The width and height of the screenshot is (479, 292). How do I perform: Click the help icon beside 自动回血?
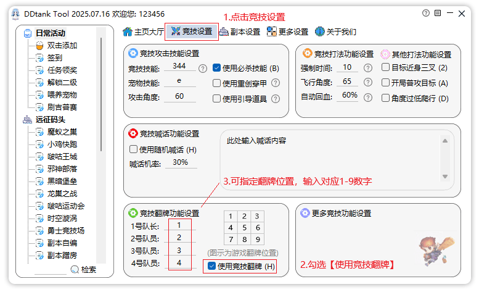[x=368, y=98]
